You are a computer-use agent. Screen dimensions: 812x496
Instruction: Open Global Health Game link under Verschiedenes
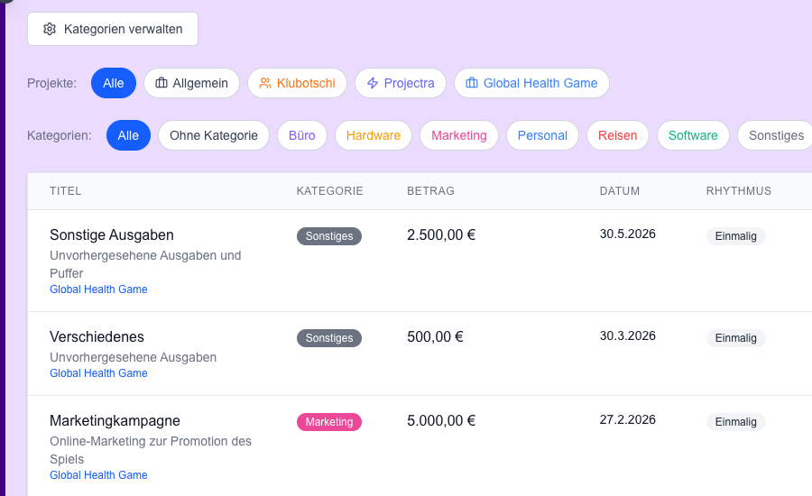coord(98,373)
